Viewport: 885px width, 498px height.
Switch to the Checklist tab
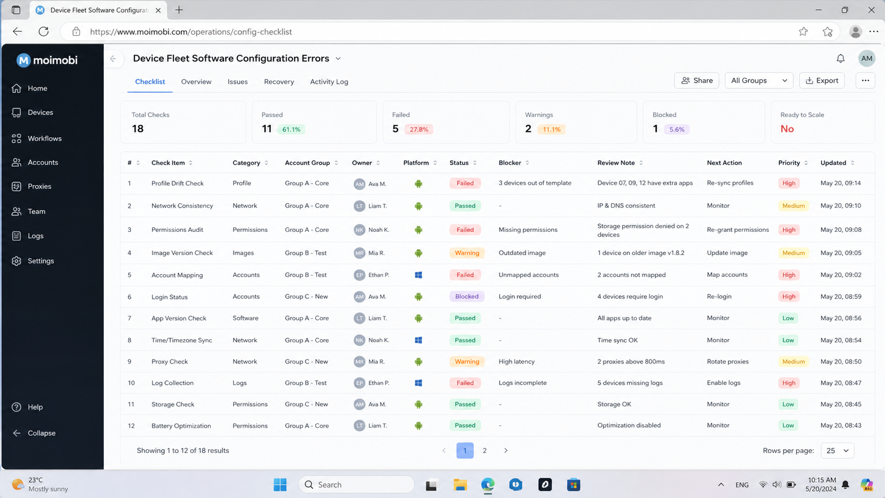pyautogui.click(x=150, y=82)
